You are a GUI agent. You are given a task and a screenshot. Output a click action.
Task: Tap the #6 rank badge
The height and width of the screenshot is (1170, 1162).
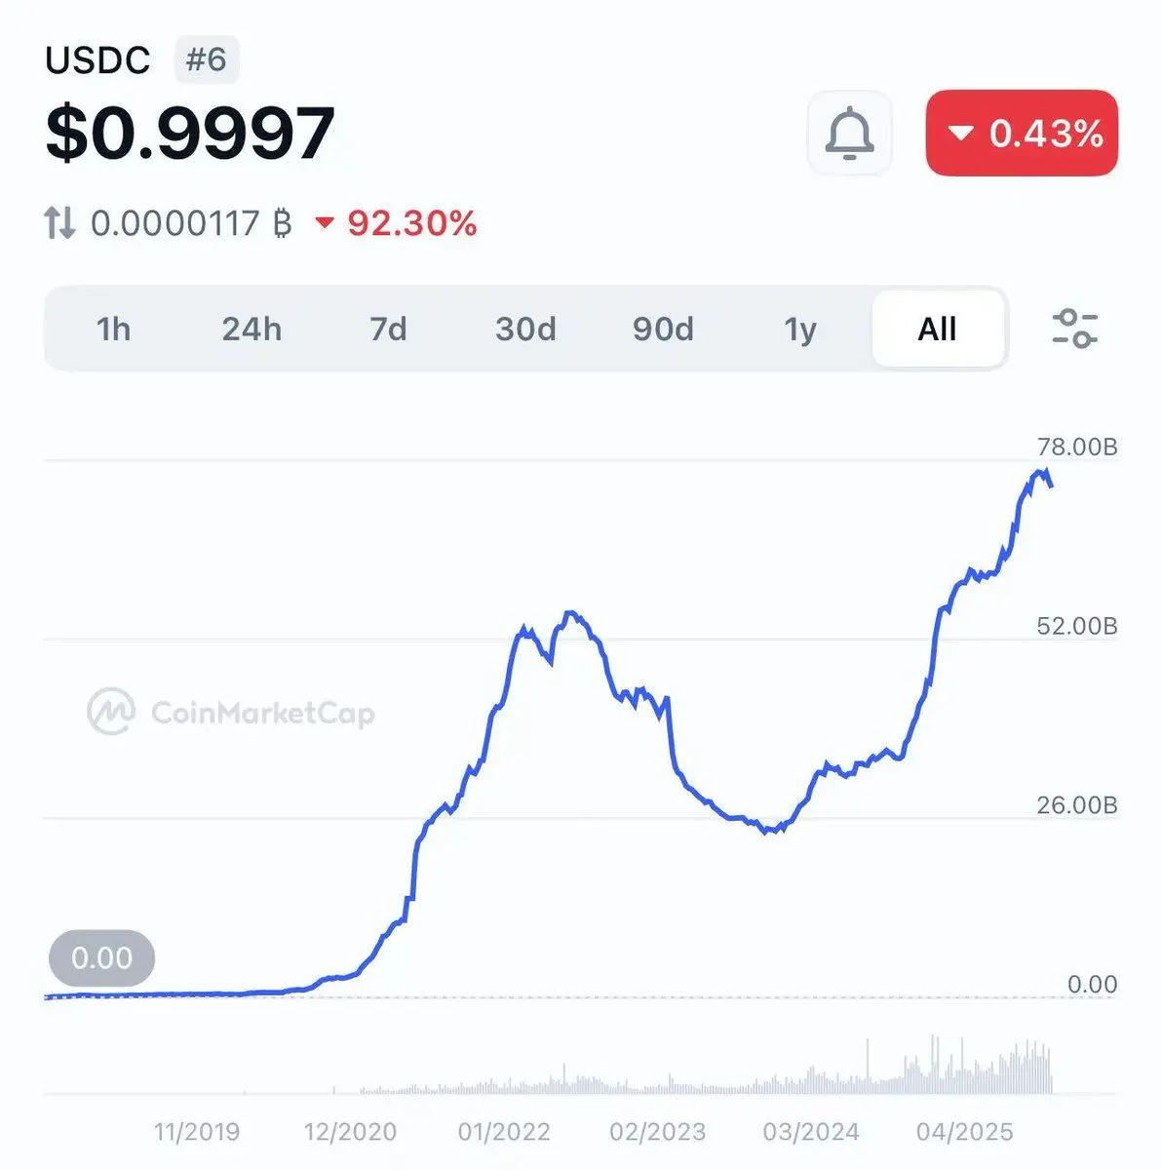pyautogui.click(x=207, y=59)
